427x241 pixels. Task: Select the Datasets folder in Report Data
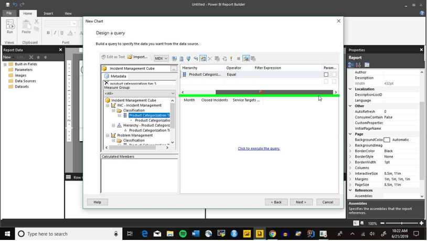pyautogui.click(x=22, y=87)
